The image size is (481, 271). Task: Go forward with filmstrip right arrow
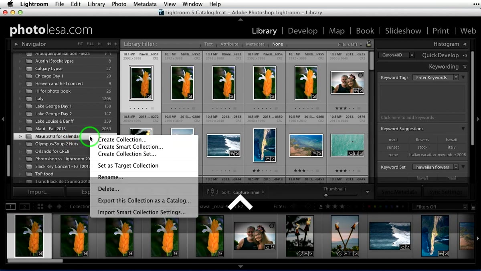[x=59, y=206]
